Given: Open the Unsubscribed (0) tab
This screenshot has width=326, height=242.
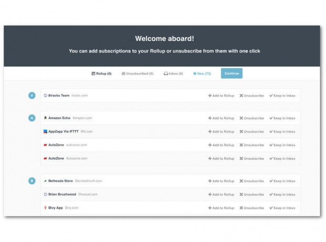Looking at the screenshot, I should (137, 73).
